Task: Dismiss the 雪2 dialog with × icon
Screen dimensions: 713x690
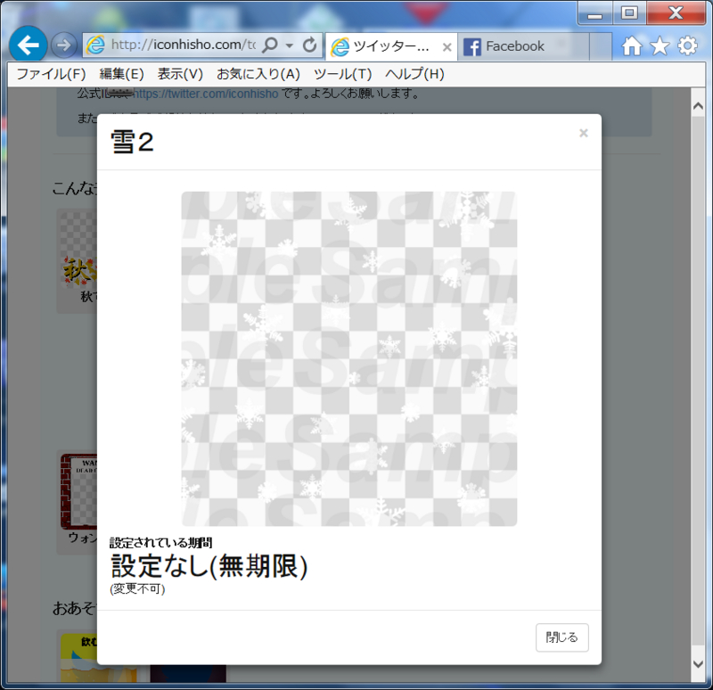Action: (584, 133)
